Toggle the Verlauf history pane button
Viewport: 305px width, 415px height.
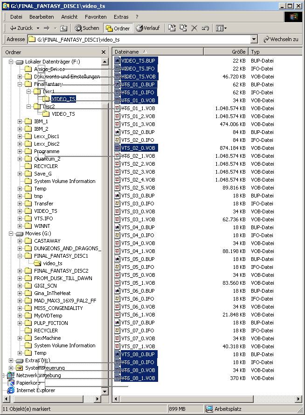(147, 28)
